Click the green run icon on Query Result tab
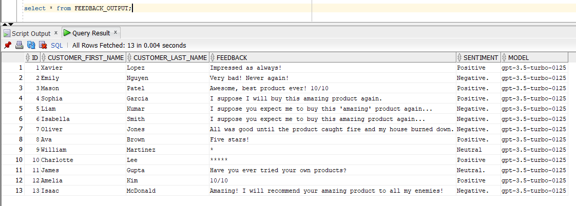Image resolution: width=576 pixels, height=206 pixels. coord(67,33)
